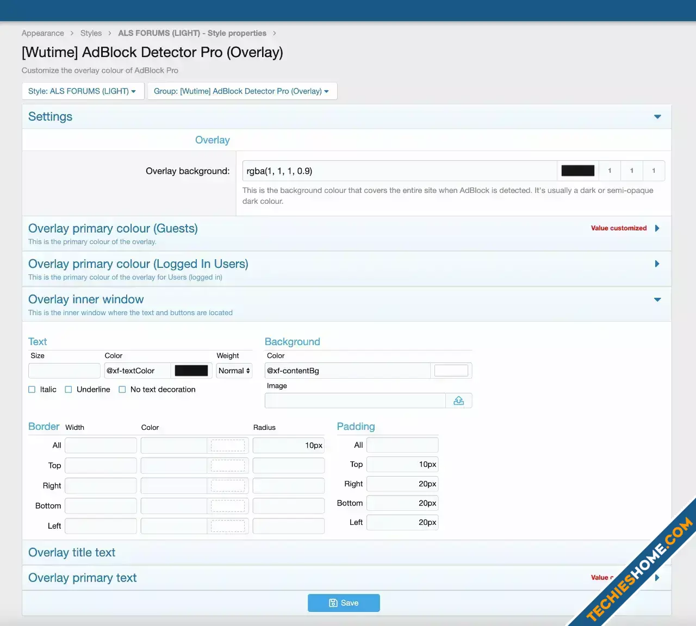Click the border Left color text field
696x626 pixels.
[x=174, y=526]
